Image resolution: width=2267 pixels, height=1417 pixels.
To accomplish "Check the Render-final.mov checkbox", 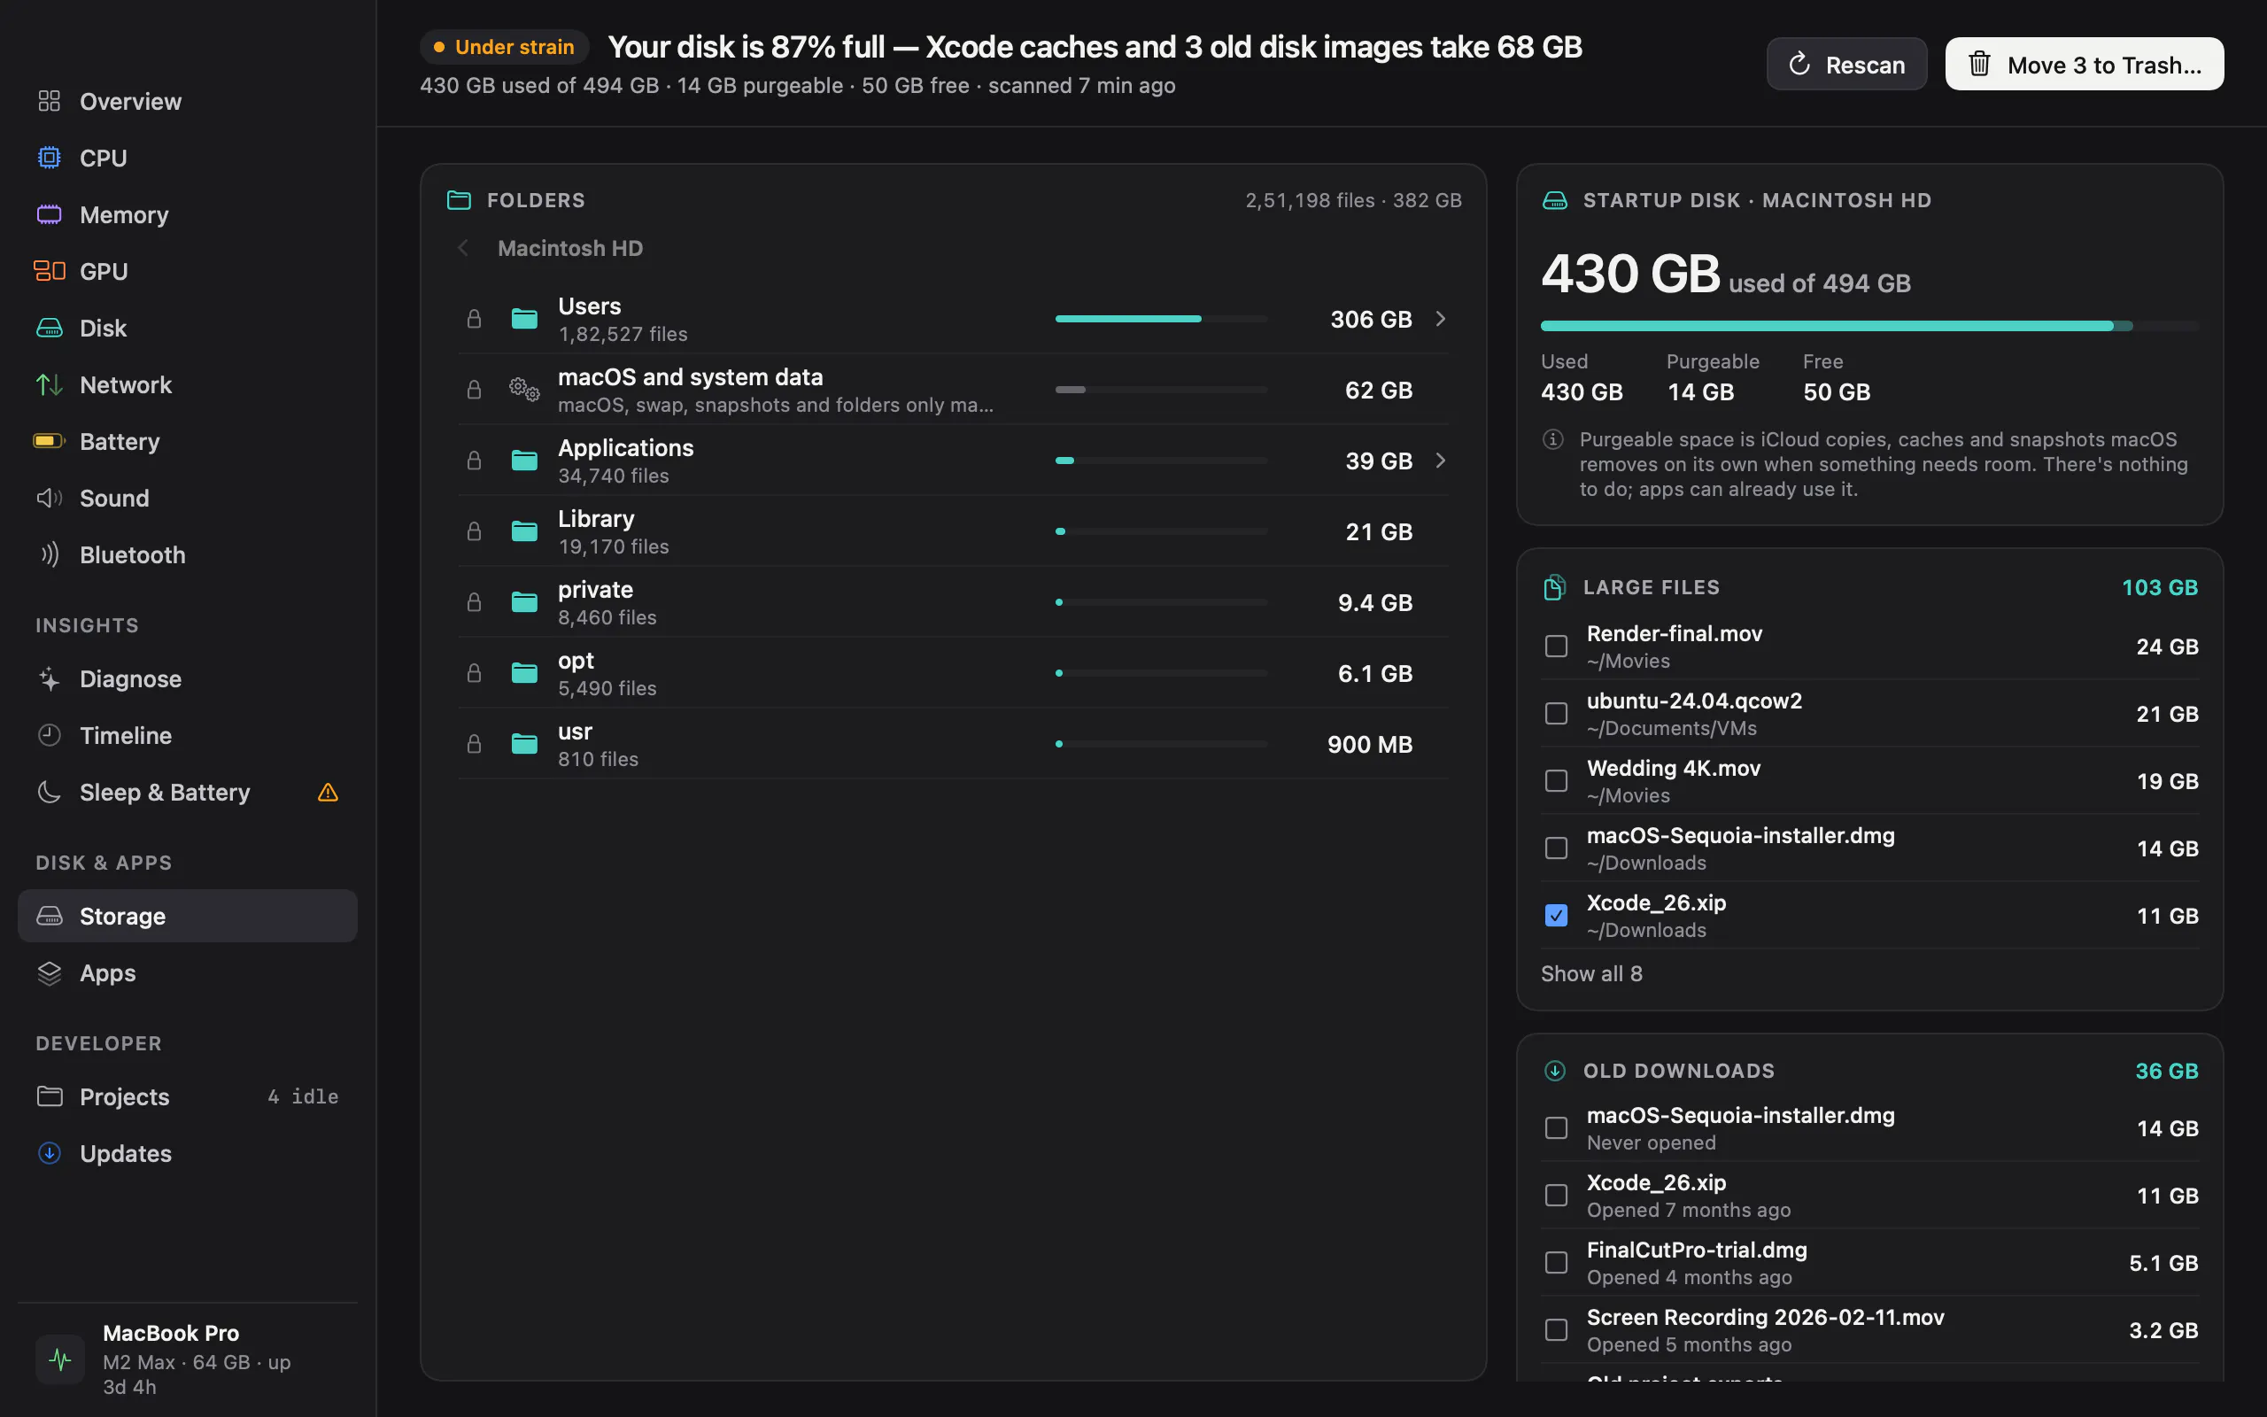I will tap(1556, 647).
